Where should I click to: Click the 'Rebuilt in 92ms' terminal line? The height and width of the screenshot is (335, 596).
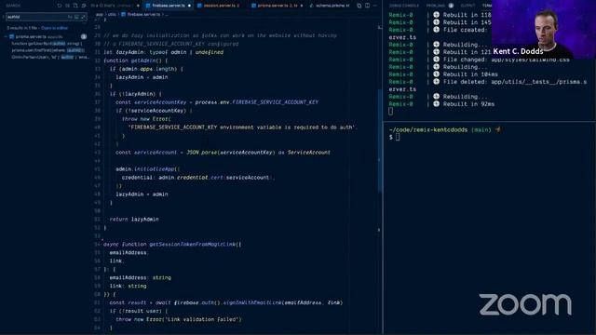pos(468,104)
